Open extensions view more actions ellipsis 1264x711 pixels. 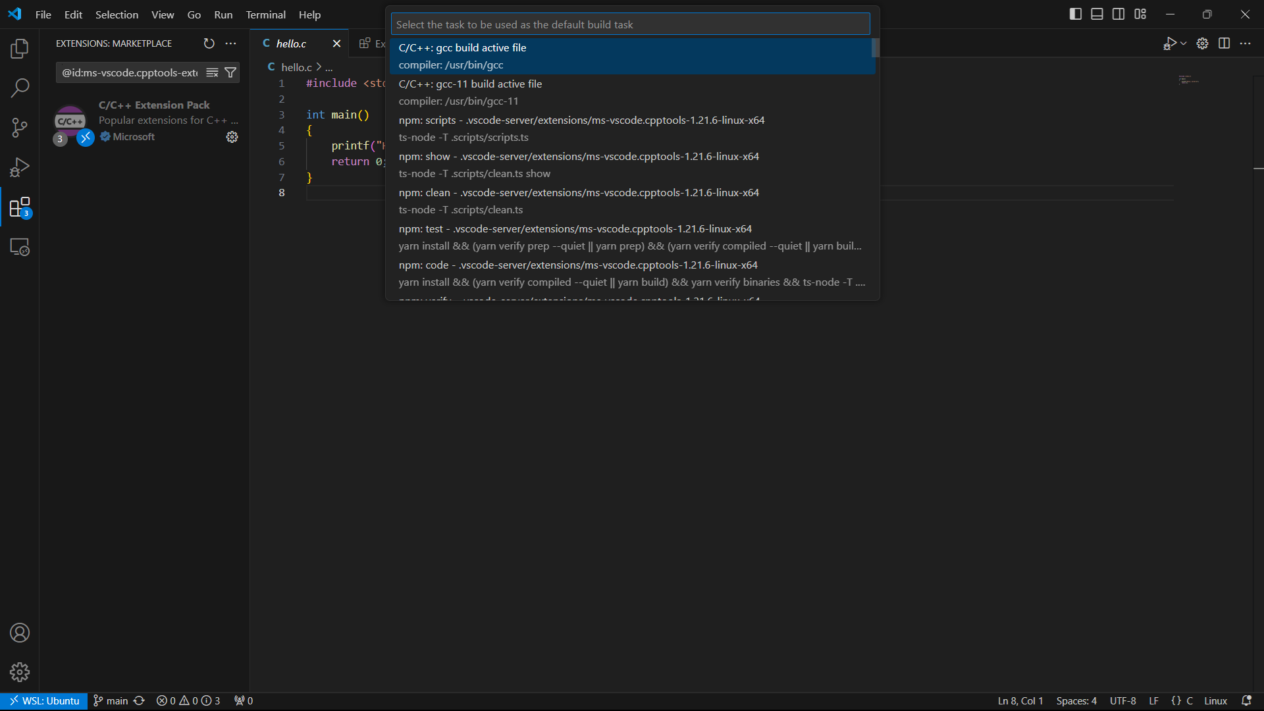(230, 43)
